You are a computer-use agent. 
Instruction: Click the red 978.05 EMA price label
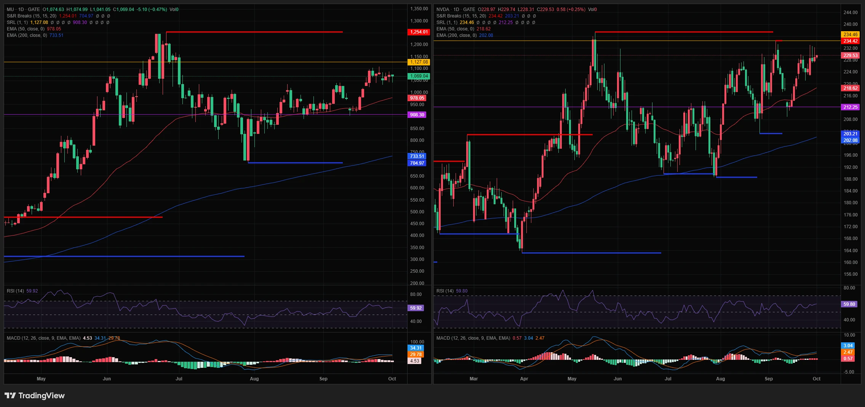click(417, 98)
